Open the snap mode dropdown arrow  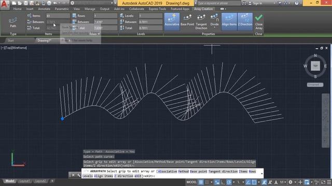point(211,182)
